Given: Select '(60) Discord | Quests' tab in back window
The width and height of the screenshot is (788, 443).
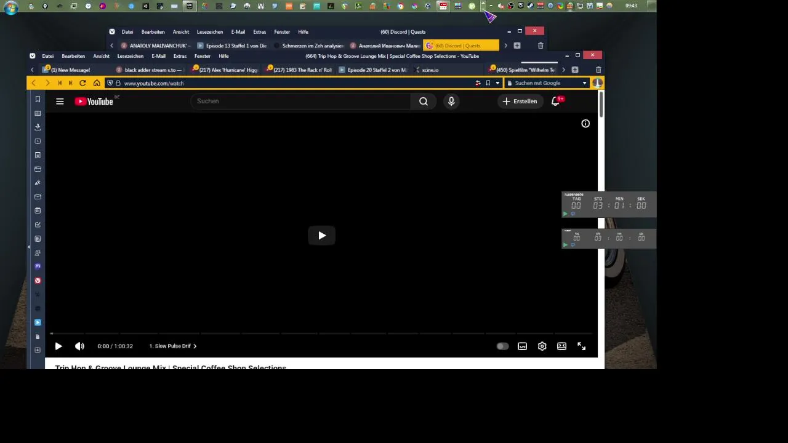Looking at the screenshot, I should click(x=460, y=46).
